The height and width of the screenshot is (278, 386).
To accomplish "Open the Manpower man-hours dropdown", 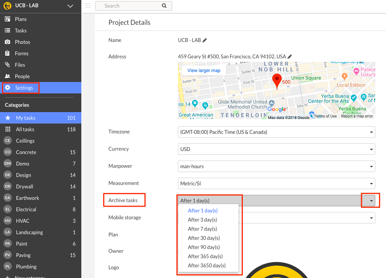I will coord(276,166).
